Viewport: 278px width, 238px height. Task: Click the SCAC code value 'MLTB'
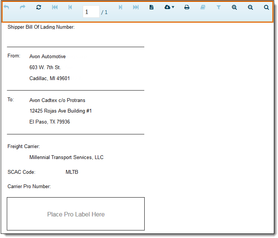pos(72,172)
